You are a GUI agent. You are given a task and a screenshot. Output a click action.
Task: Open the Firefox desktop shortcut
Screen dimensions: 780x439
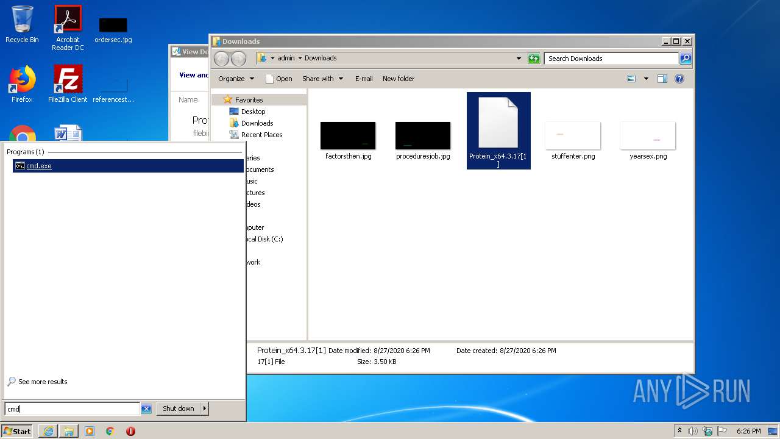coord(22,84)
